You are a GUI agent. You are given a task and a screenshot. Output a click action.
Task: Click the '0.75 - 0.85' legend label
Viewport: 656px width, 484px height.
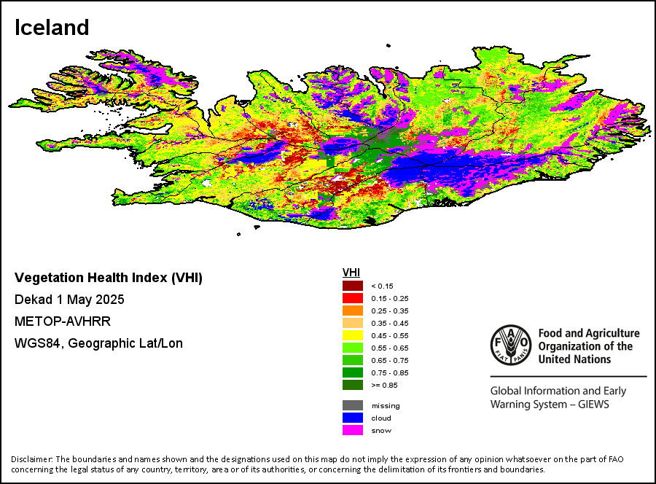(390, 372)
